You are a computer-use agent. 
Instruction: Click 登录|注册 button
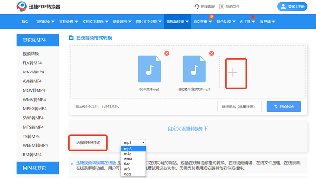click(292, 6)
